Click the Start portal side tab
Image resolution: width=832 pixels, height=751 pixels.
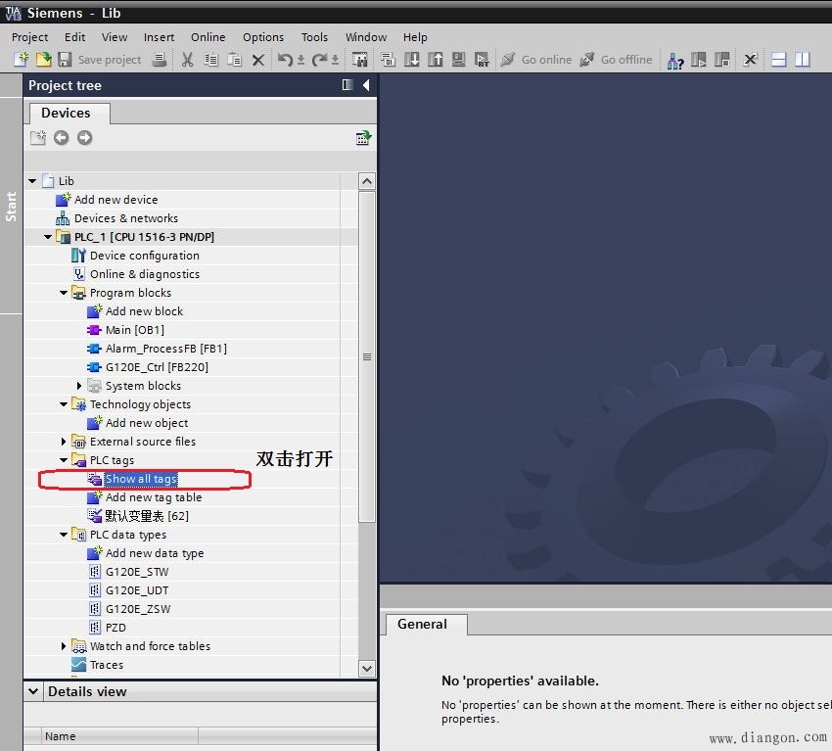click(11, 206)
